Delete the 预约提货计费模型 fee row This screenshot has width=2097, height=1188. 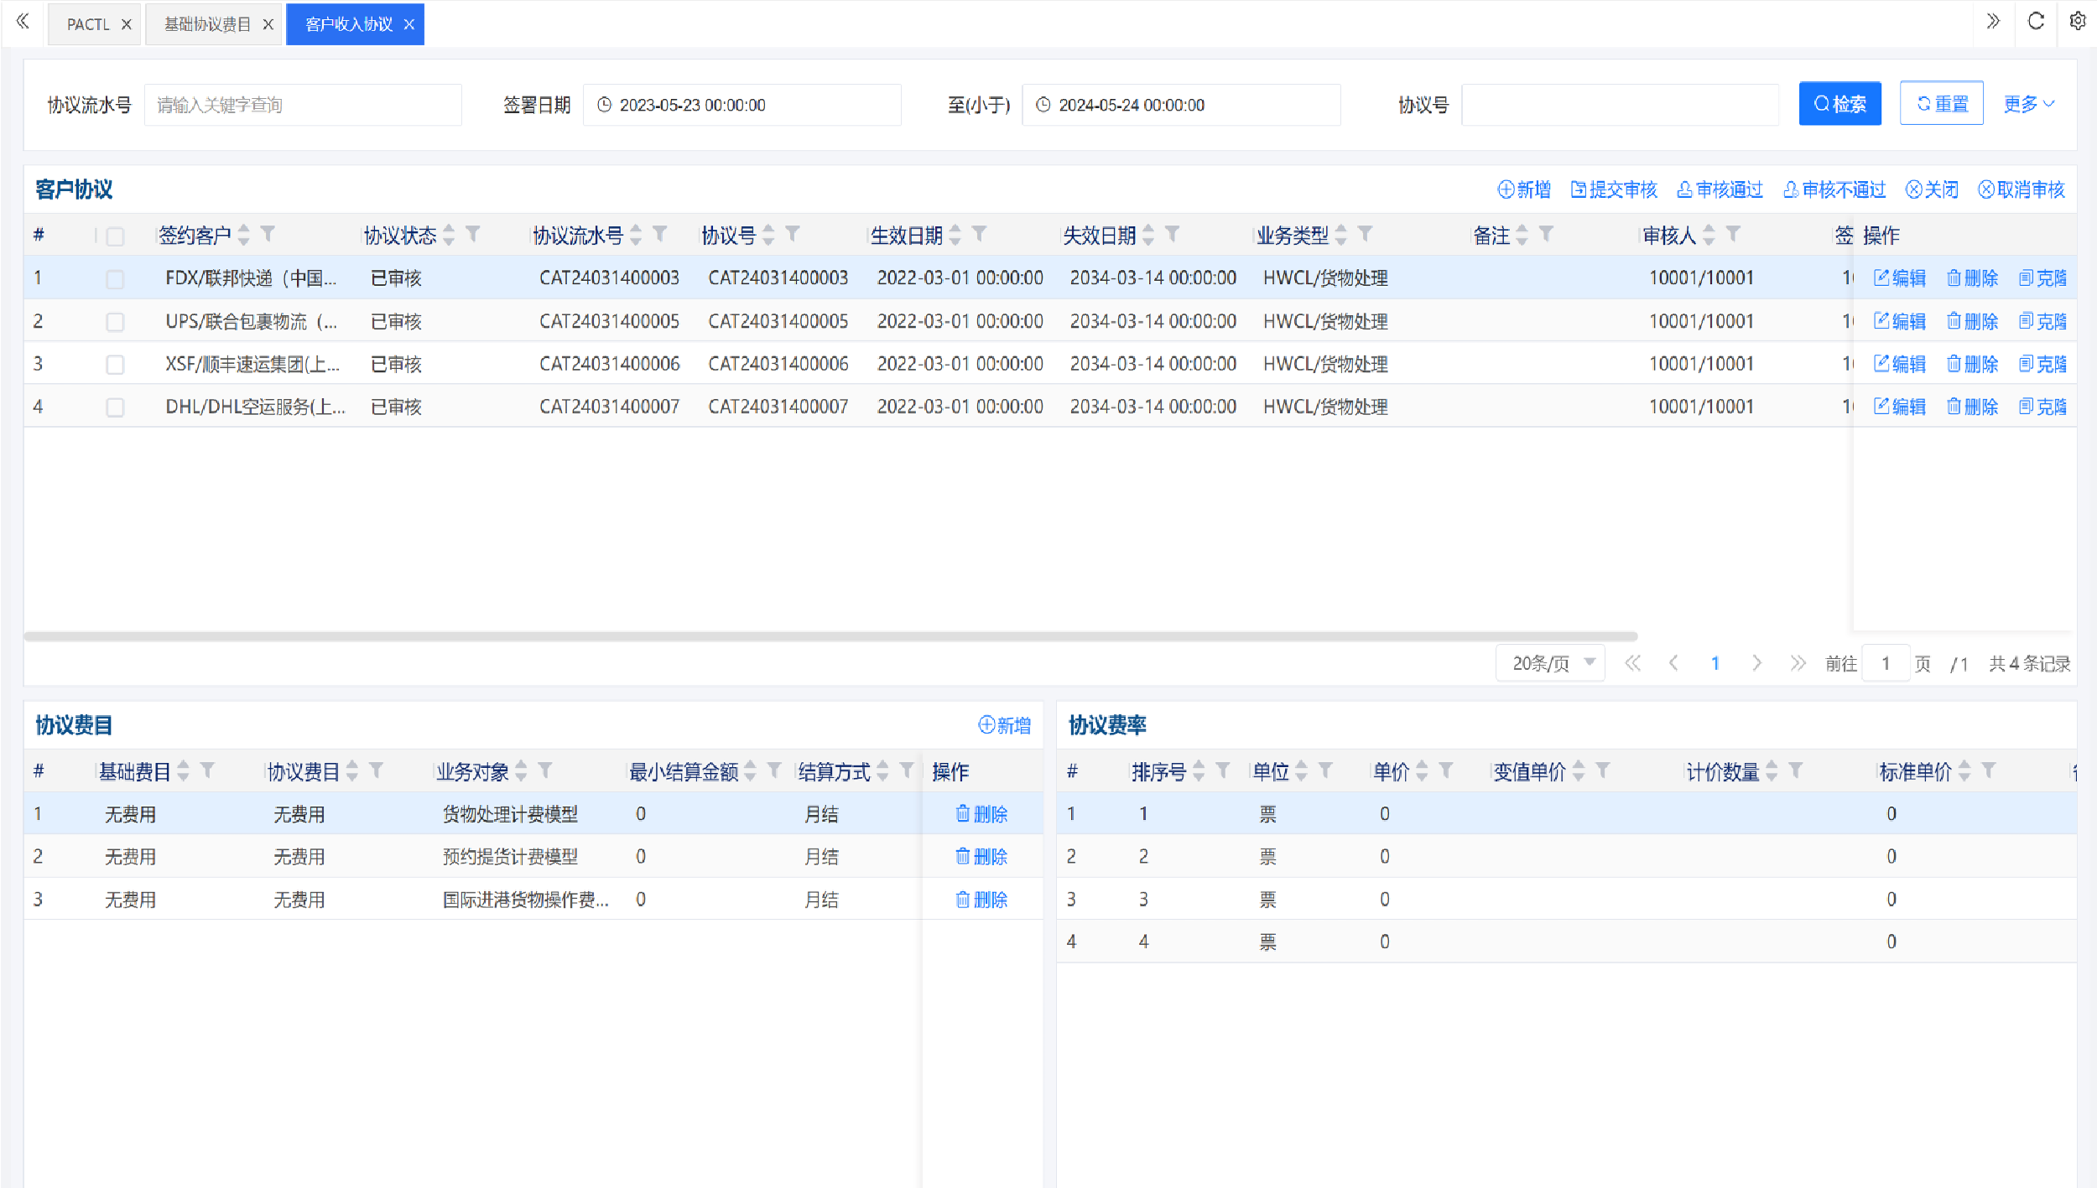pyautogui.click(x=982, y=857)
